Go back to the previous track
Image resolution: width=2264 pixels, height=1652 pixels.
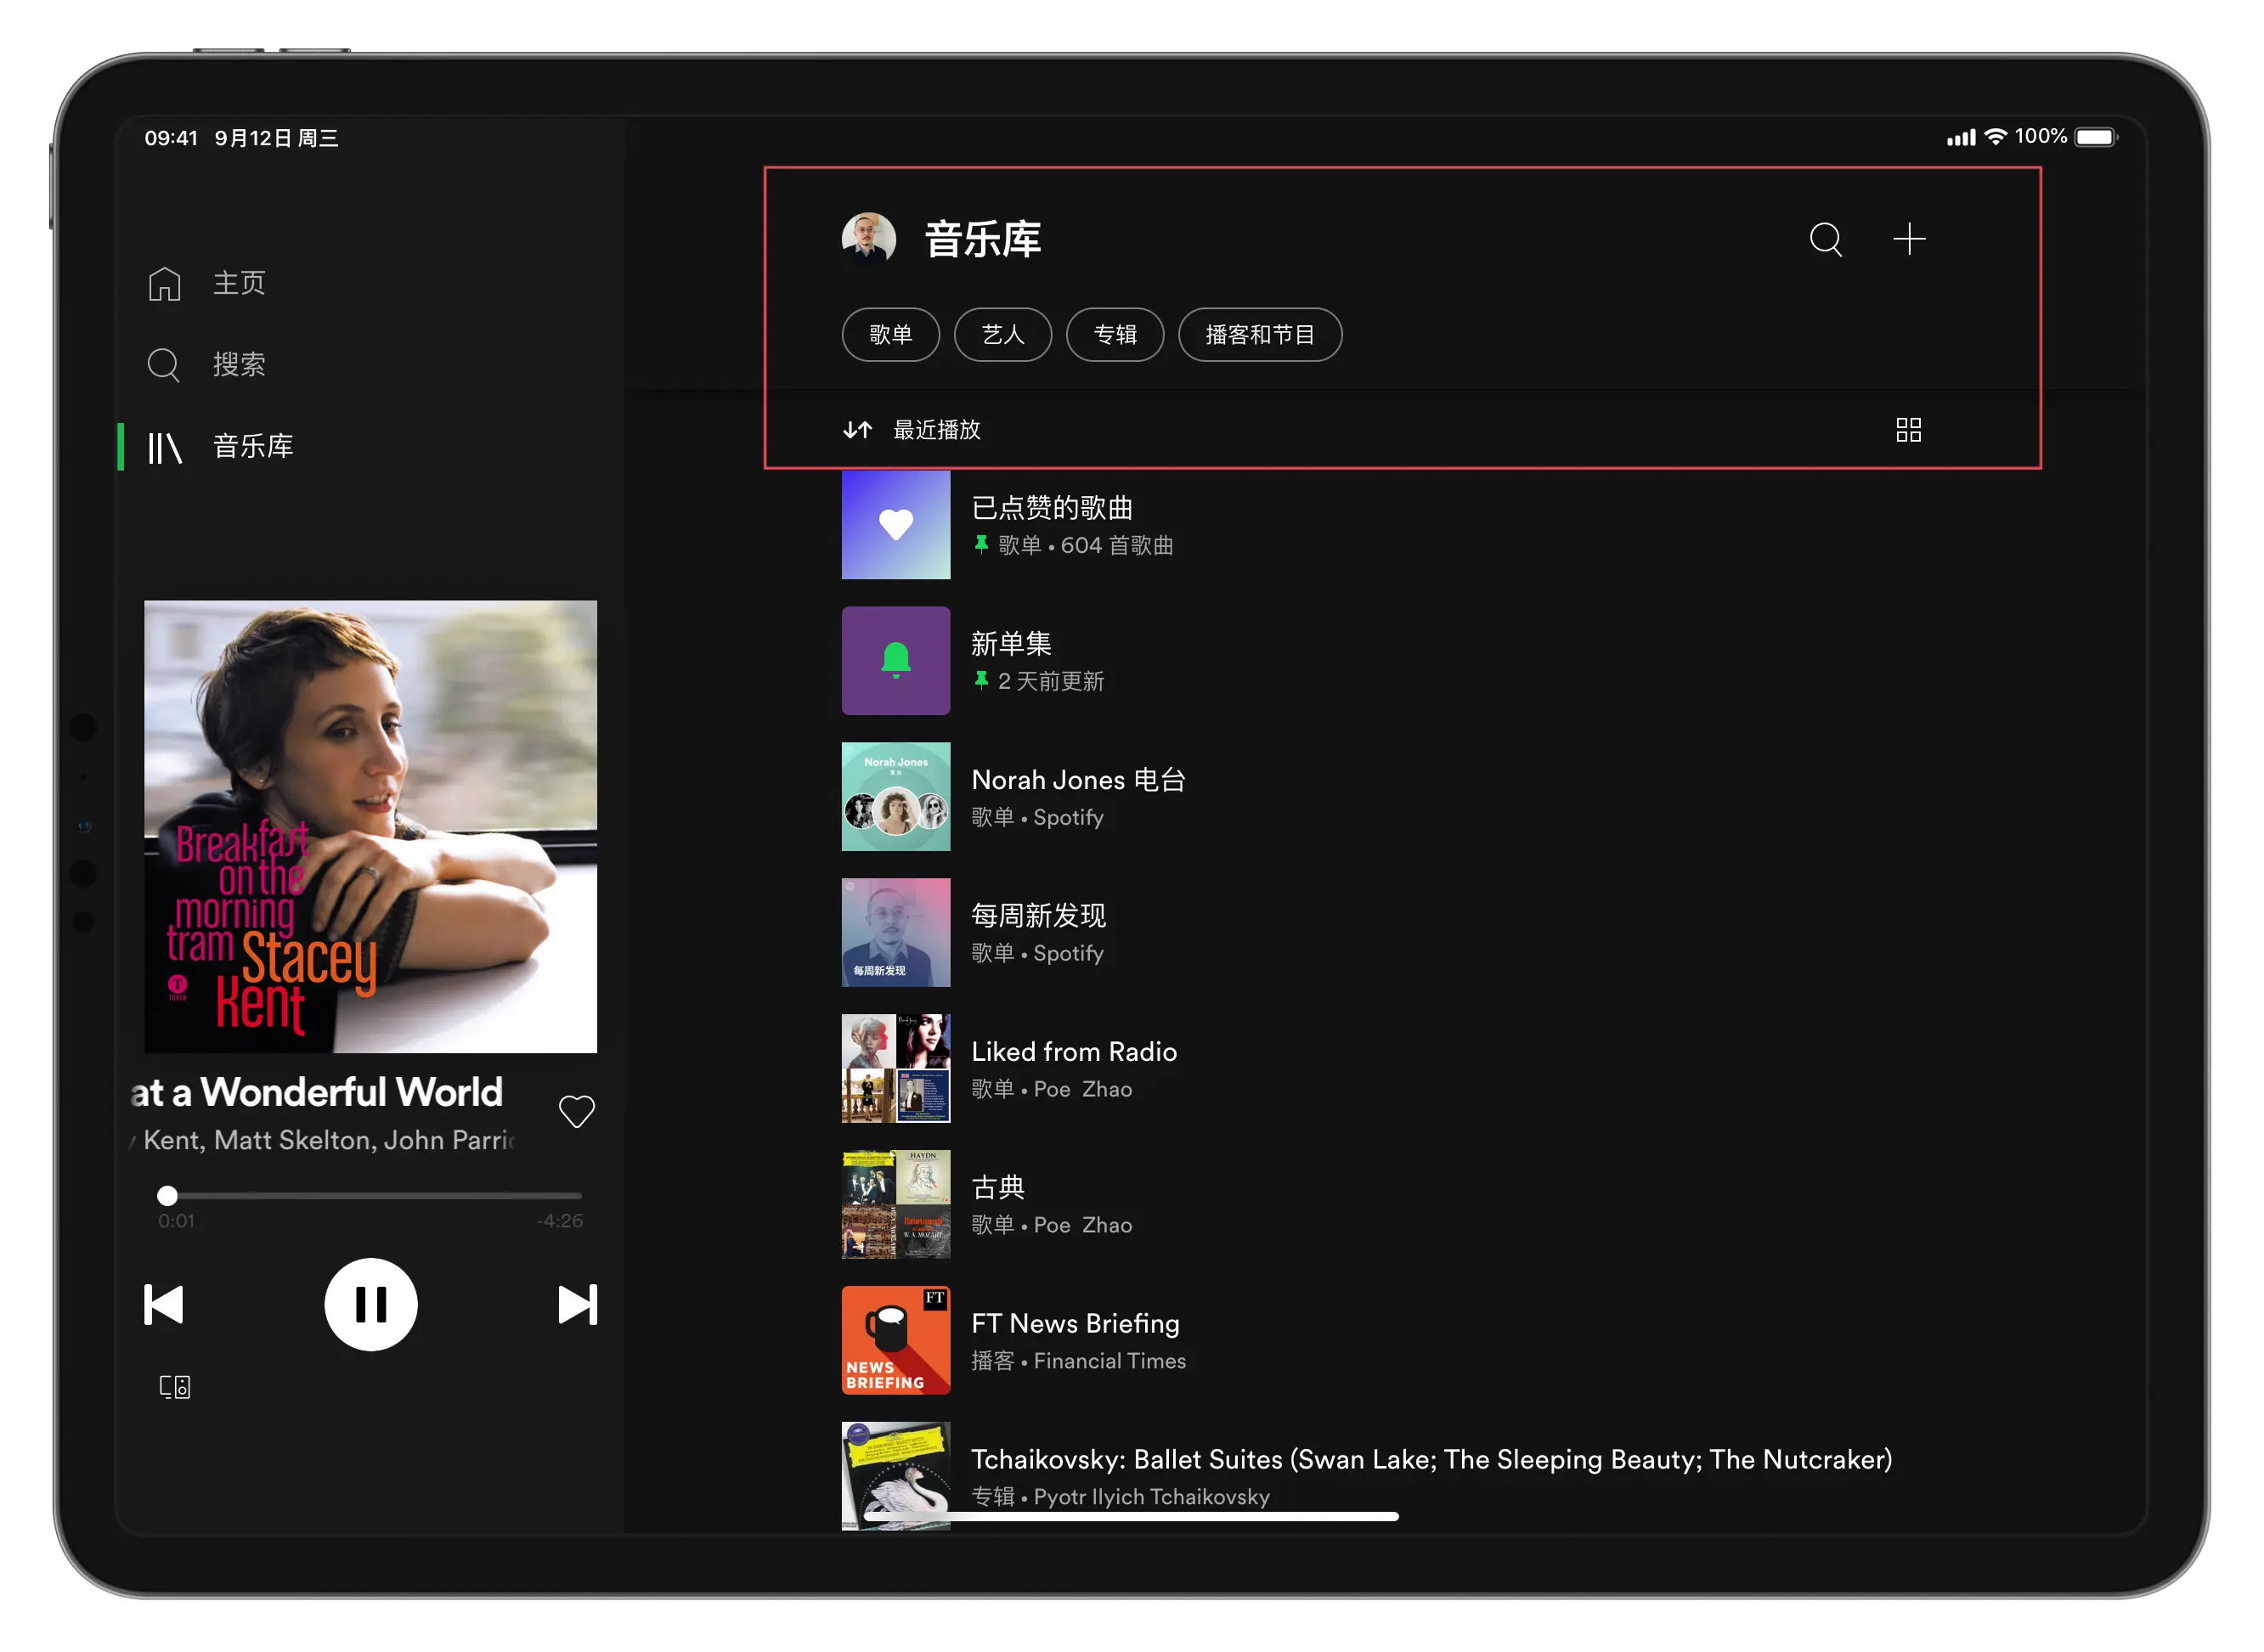(x=164, y=1305)
